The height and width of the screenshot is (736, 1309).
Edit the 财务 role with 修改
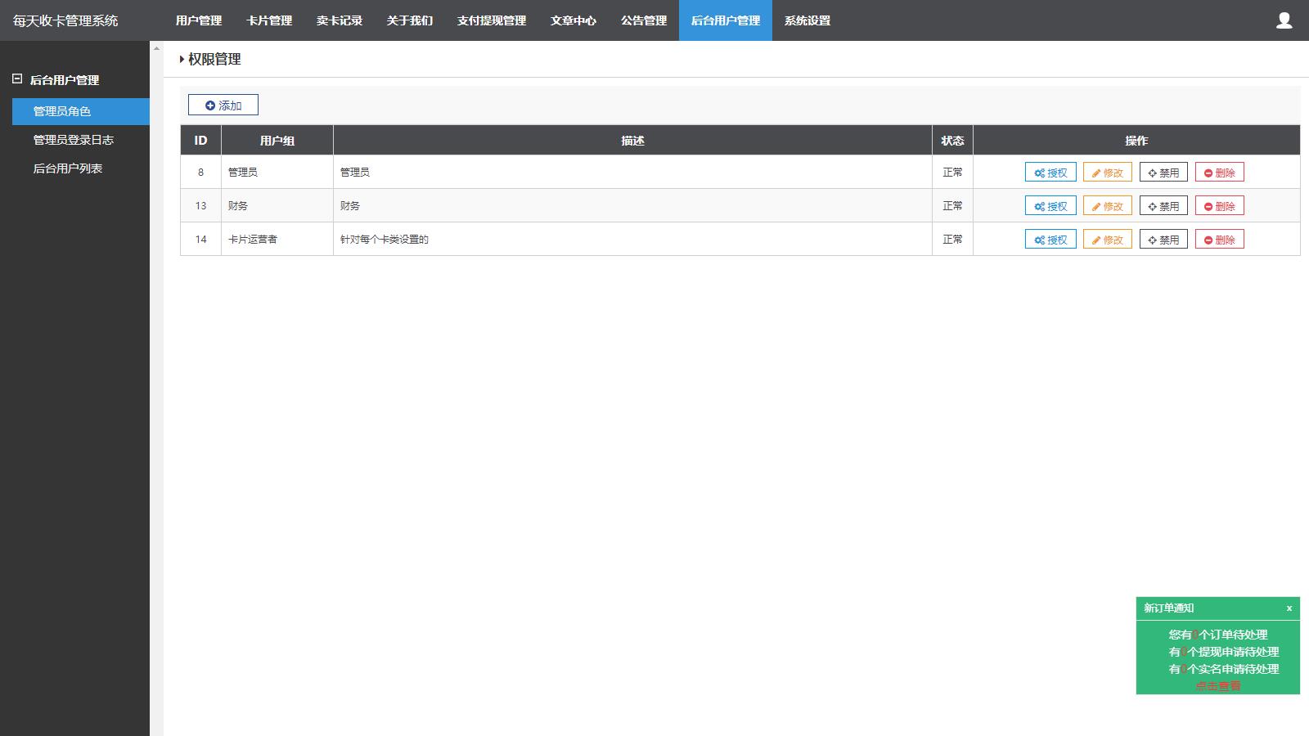tap(1107, 206)
